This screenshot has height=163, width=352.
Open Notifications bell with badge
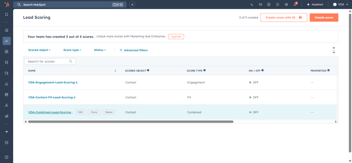(295, 4)
